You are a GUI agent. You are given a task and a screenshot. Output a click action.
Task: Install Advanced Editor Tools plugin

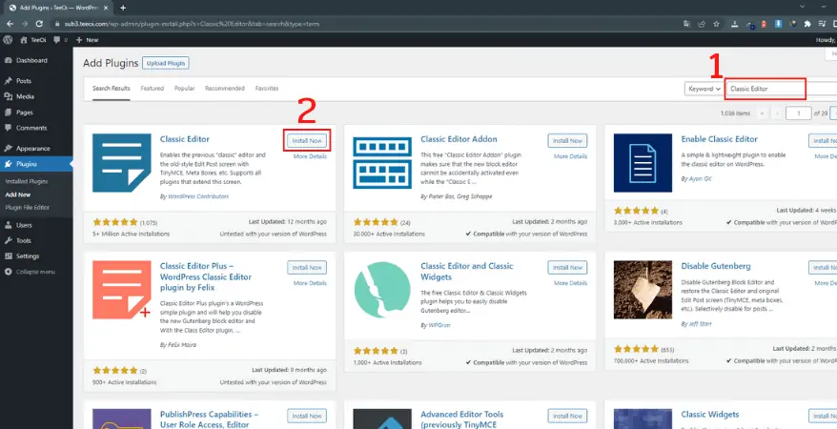click(x=567, y=416)
